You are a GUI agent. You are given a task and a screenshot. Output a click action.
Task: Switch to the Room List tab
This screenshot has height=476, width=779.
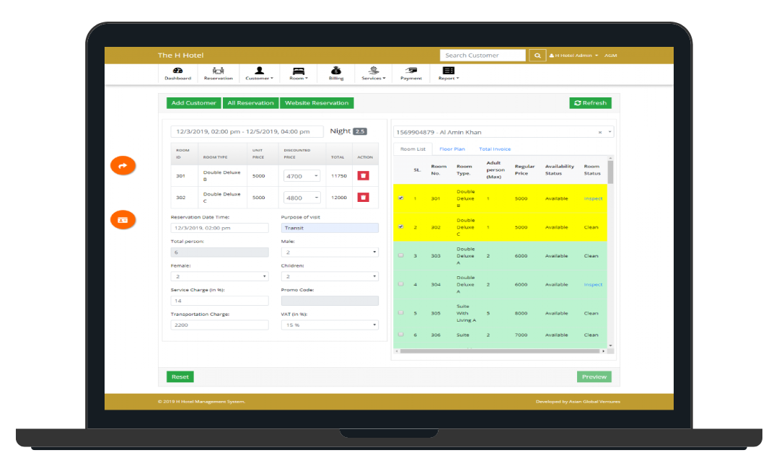coord(413,149)
